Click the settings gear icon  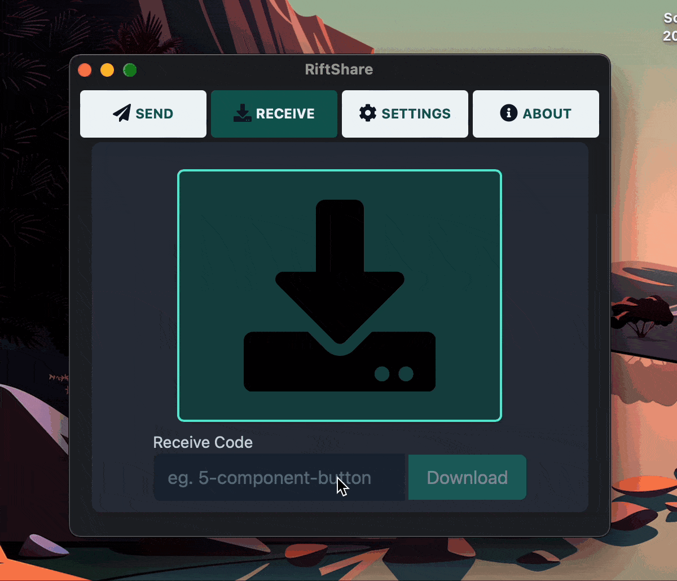[x=368, y=113]
